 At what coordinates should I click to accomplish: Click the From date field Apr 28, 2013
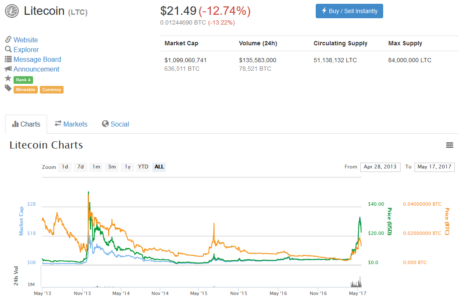tap(380, 167)
